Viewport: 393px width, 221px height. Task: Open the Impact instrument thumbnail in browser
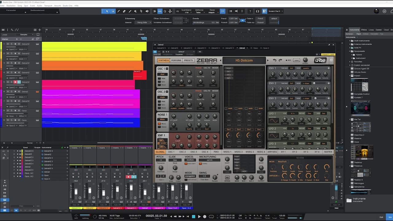click(x=359, y=85)
